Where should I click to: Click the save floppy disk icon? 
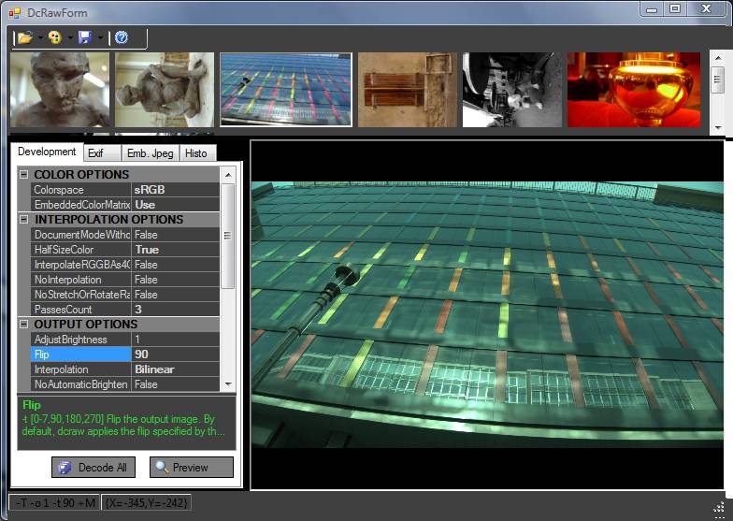[85, 37]
